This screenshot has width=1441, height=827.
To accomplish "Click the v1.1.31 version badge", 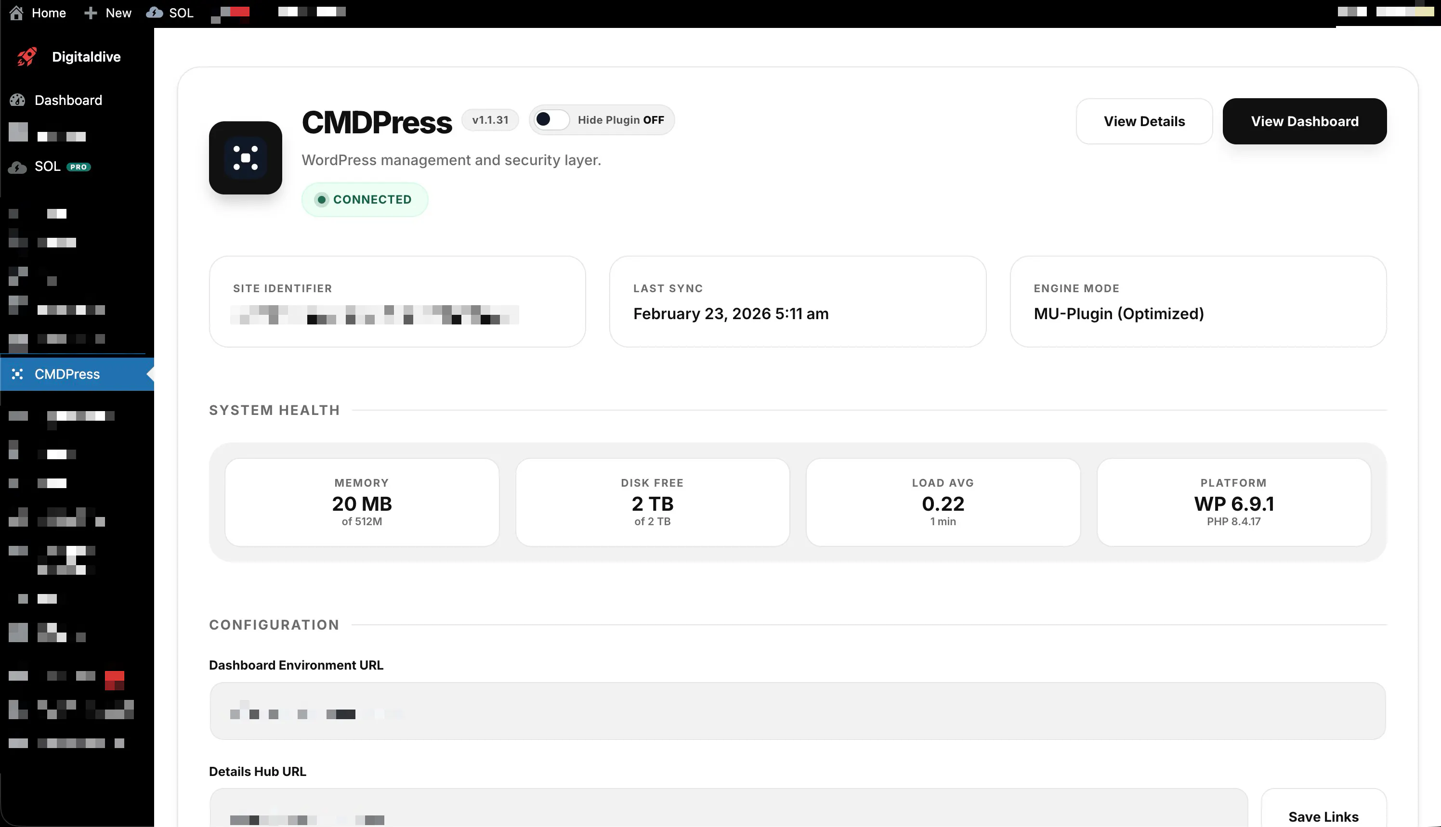I will click(490, 120).
